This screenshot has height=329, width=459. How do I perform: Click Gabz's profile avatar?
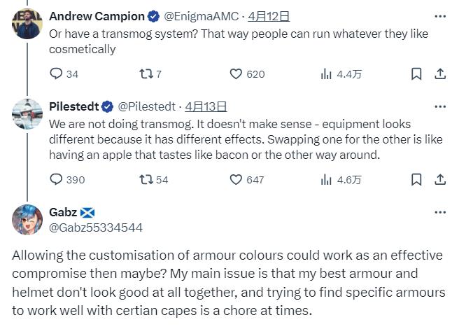coord(27,220)
